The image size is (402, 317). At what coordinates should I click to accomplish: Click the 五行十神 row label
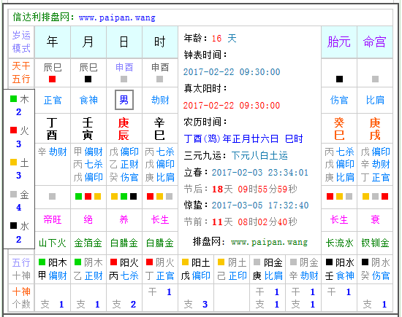[21, 269]
